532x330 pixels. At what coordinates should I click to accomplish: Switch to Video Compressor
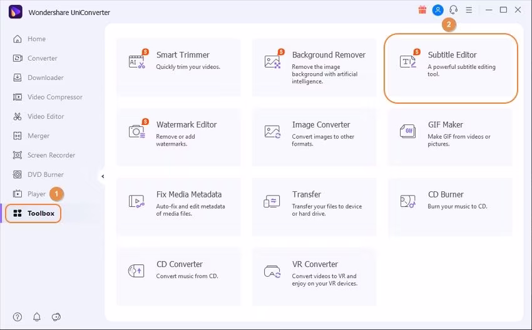[x=54, y=97]
